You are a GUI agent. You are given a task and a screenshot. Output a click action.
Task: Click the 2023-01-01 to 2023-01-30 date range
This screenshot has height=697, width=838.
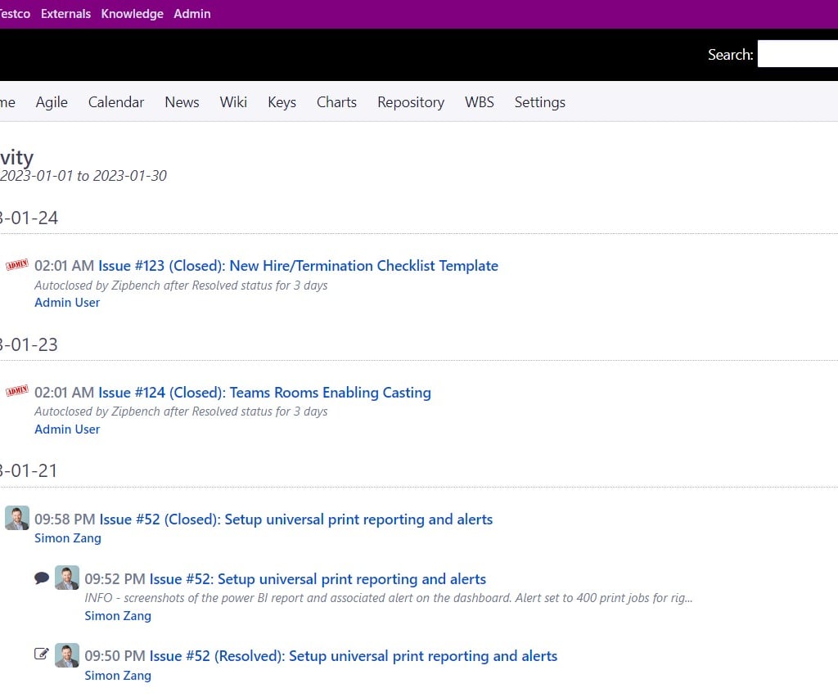coord(83,176)
